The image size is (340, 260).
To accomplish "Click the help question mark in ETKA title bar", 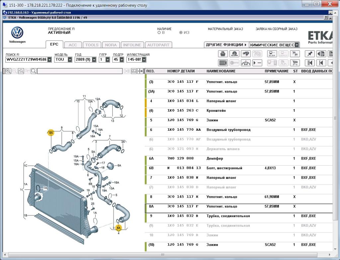I will tap(326, 18).
